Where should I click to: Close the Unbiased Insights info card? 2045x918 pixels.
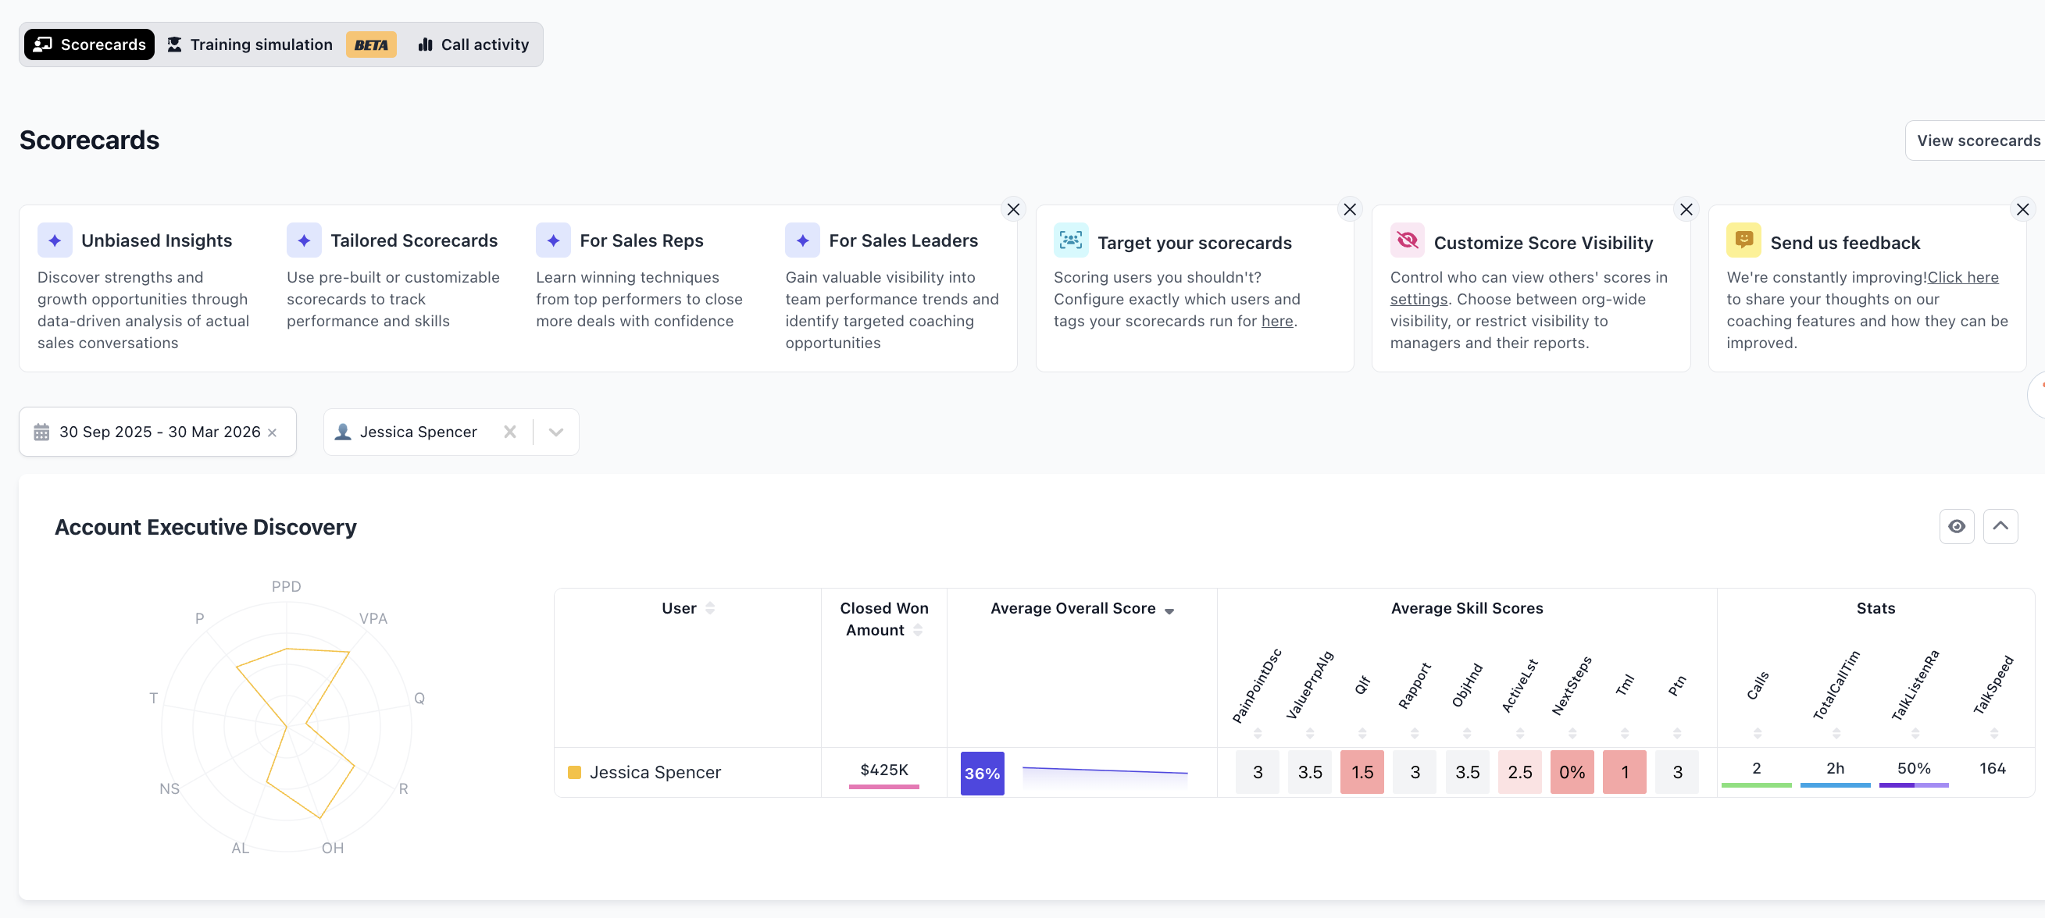[x=1013, y=209]
